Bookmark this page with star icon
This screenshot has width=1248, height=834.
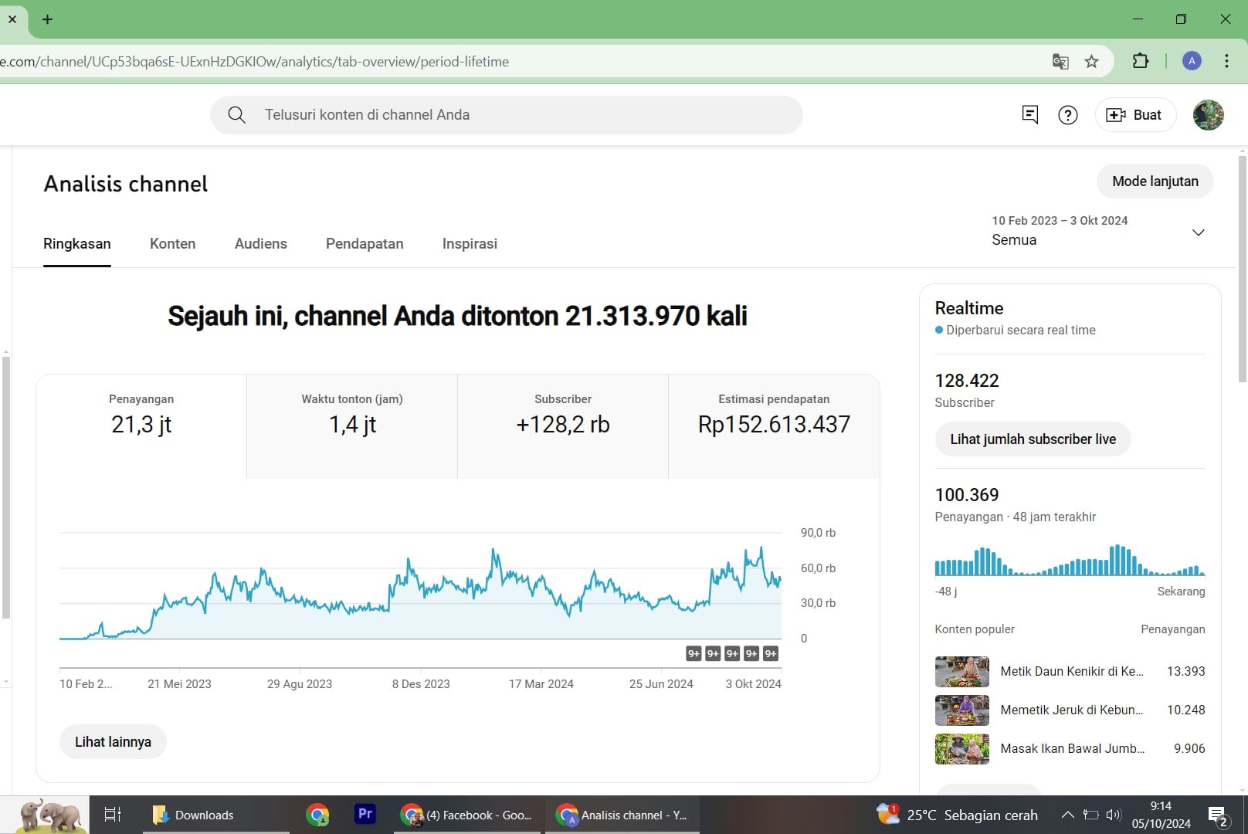click(x=1091, y=62)
